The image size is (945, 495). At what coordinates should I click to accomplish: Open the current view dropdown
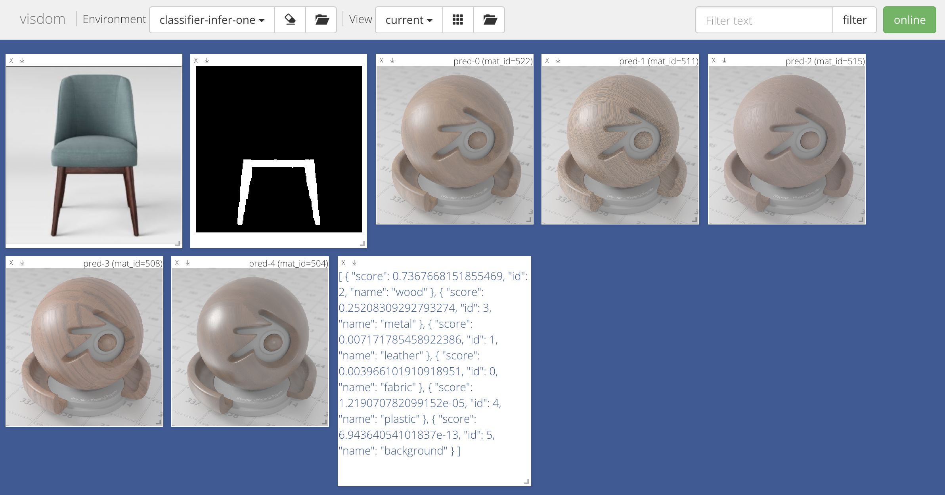pyautogui.click(x=409, y=20)
